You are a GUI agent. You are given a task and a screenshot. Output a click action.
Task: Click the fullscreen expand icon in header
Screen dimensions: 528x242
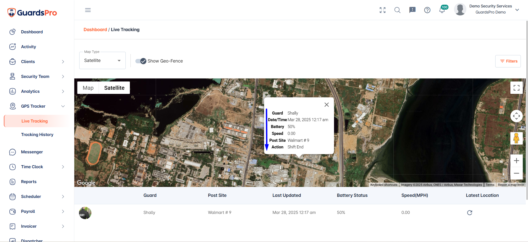[x=382, y=10]
